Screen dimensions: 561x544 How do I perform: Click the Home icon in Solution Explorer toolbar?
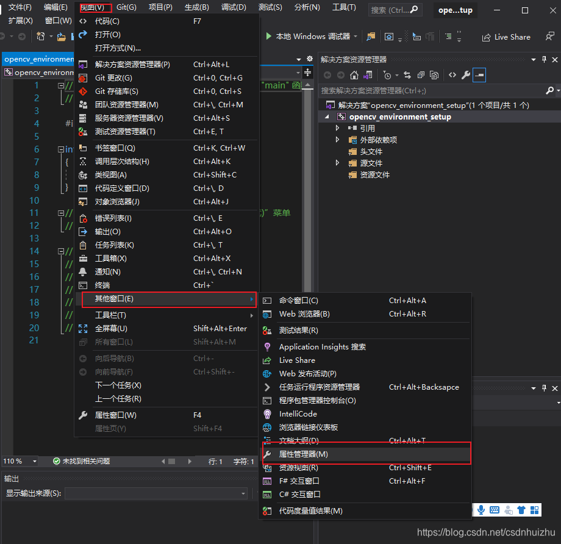tap(354, 75)
